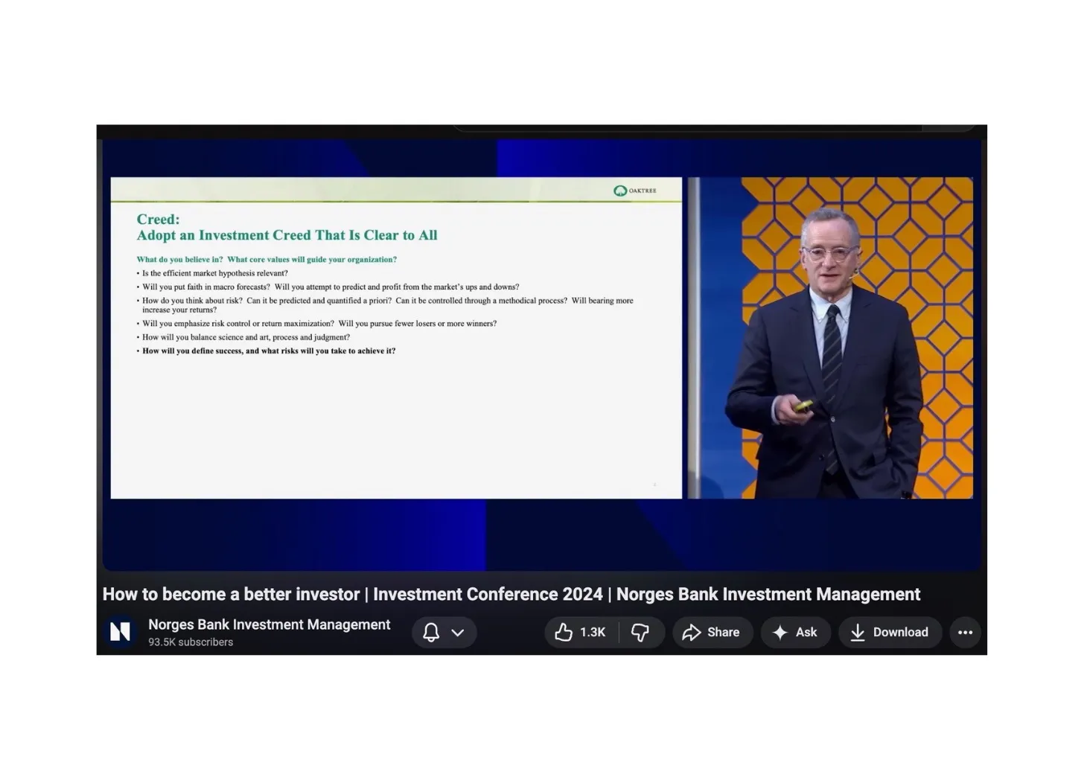Click the video title link
The width and height of the screenshot is (1084, 780).
point(511,594)
